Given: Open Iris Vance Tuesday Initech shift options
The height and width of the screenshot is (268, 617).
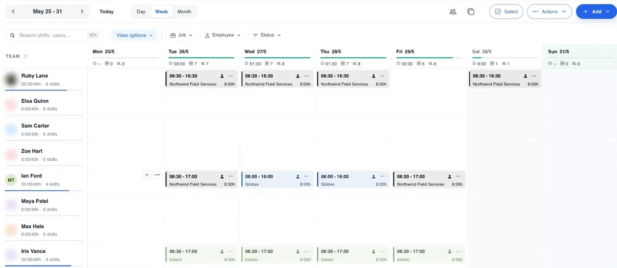Looking at the screenshot, I should 230,252.
